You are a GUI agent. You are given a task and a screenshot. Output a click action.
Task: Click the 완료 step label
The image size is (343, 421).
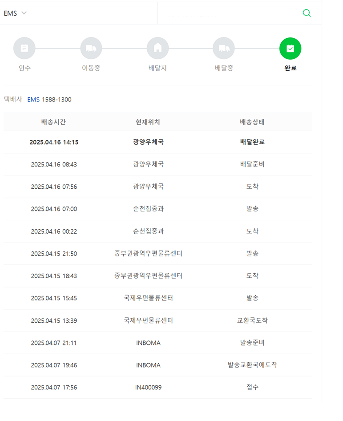coord(291,68)
